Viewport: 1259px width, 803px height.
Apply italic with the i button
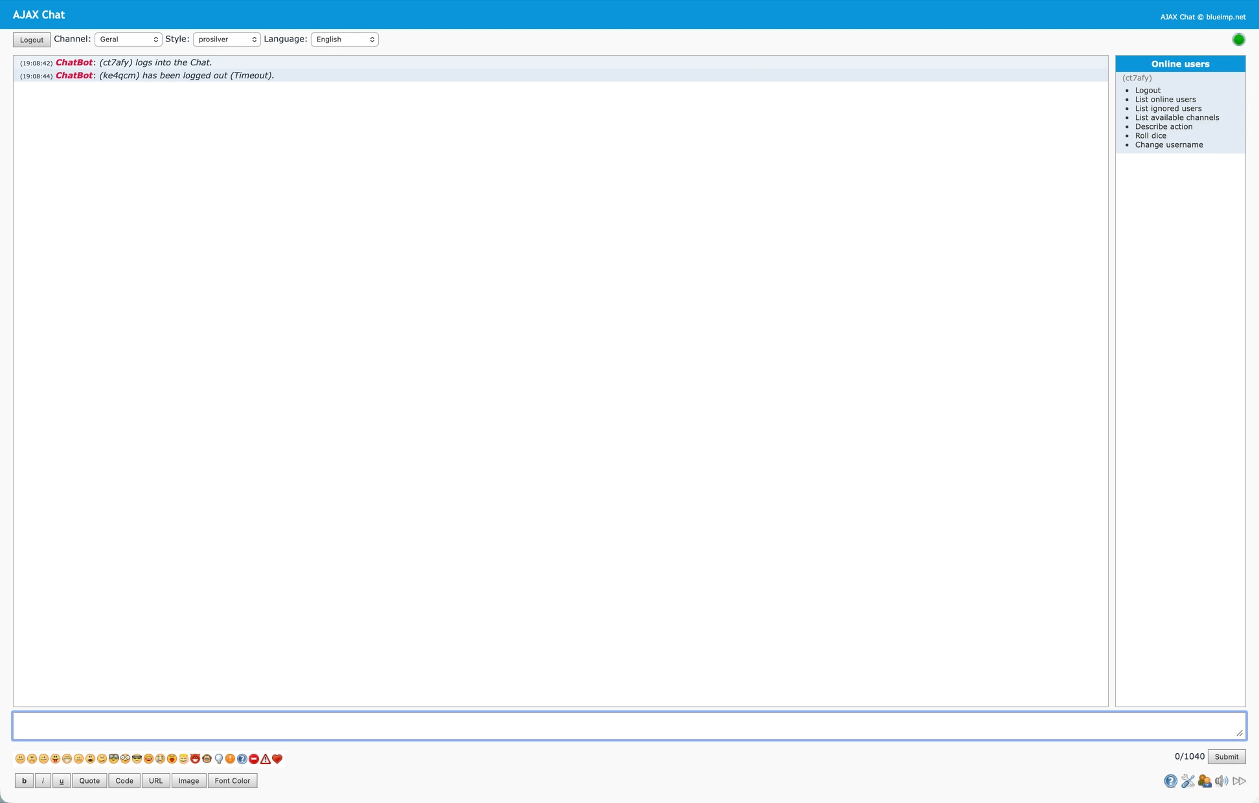pyautogui.click(x=43, y=781)
